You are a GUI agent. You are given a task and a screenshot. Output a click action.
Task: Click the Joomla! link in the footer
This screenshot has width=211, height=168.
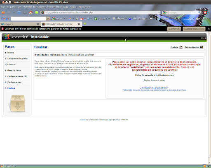tap(82, 120)
